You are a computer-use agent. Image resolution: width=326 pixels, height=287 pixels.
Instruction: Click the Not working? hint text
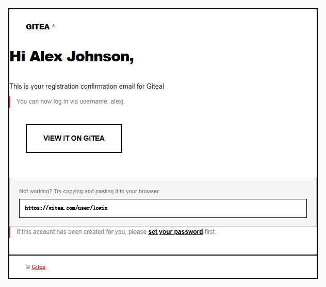point(89,191)
